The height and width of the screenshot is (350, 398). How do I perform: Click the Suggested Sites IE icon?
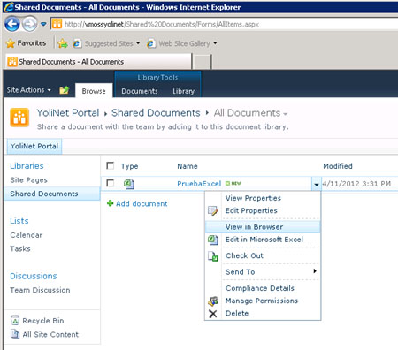(x=77, y=43)
